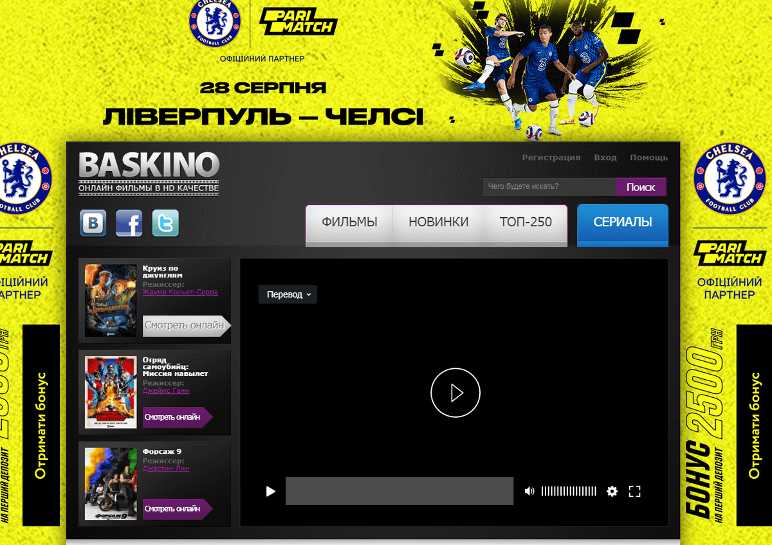Open the VK social network icon
This screenshot has height=545, width=772.
(93, 223)
